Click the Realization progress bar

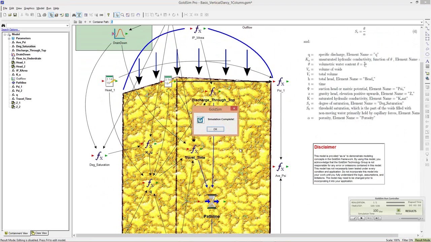coord(396,202)
